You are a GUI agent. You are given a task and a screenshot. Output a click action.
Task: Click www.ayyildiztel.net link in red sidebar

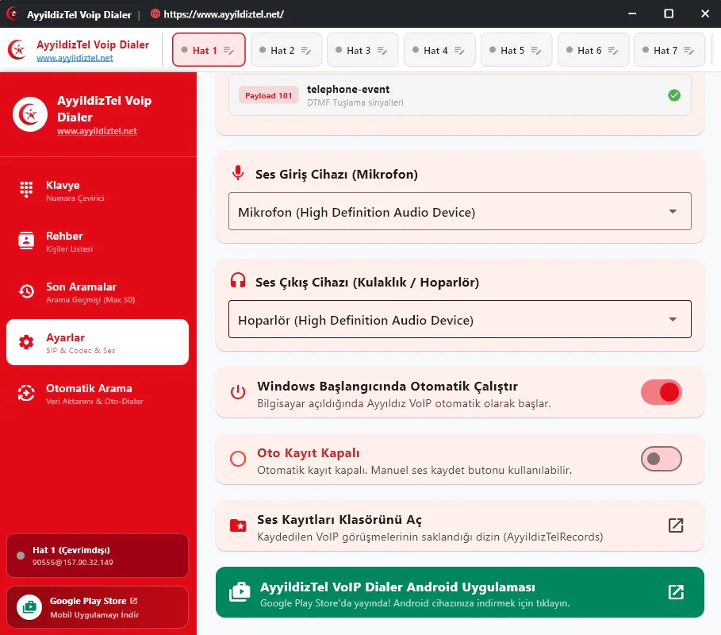point(97,131)
